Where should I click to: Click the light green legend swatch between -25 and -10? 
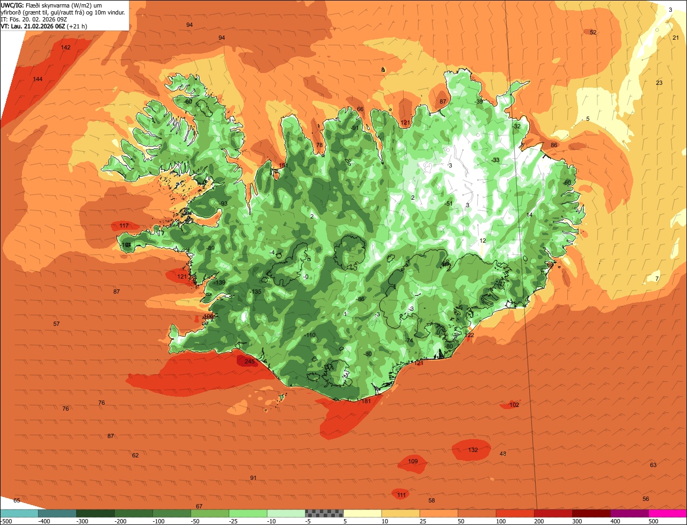click(248, 513)
